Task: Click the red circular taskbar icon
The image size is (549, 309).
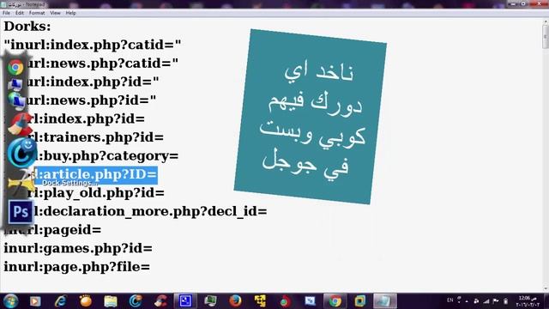Action: click(x=285, y=301)
